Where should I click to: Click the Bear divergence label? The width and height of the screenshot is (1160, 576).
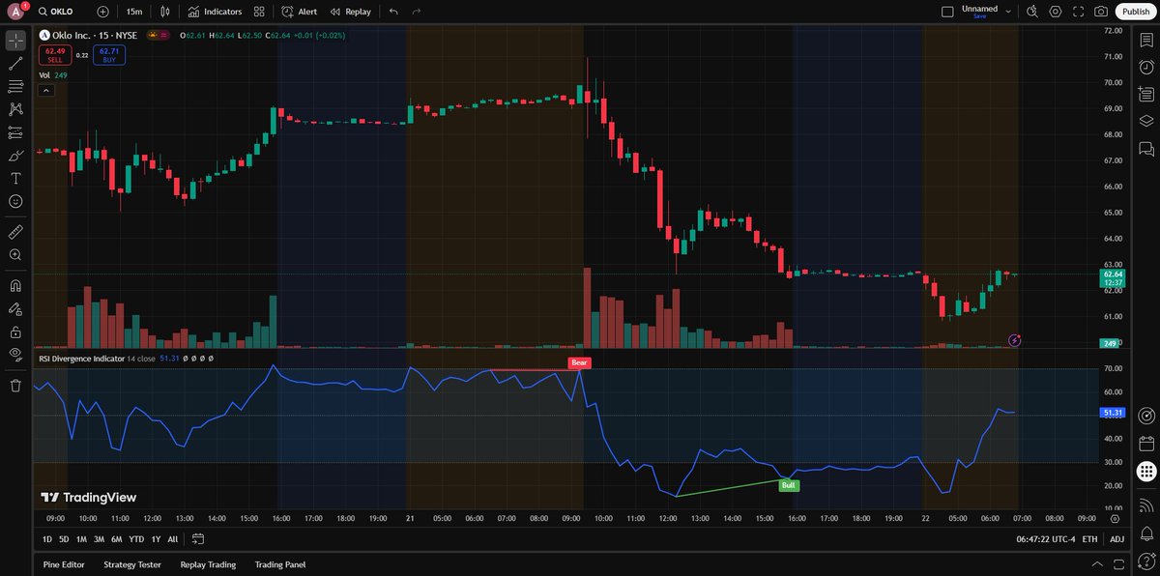[579, 362]
